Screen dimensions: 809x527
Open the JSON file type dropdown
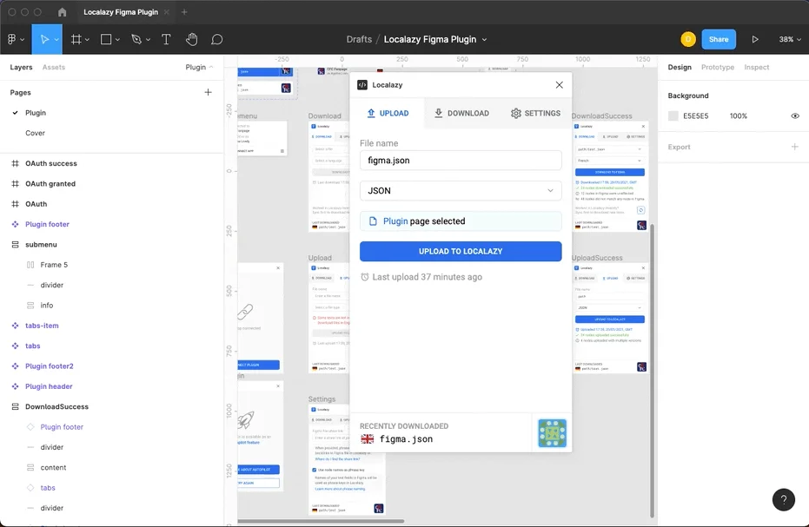[x=461, y=191]
